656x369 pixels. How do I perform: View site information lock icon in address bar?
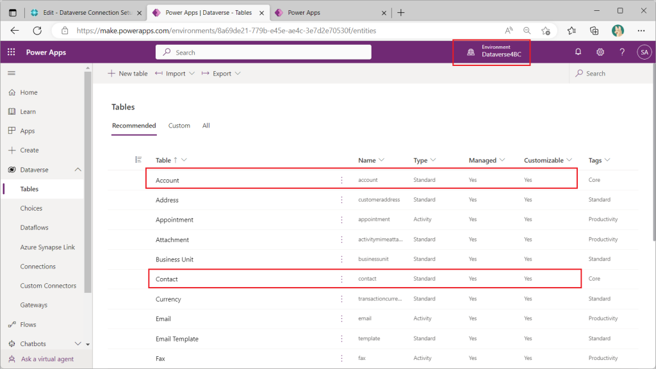(65, 31)
